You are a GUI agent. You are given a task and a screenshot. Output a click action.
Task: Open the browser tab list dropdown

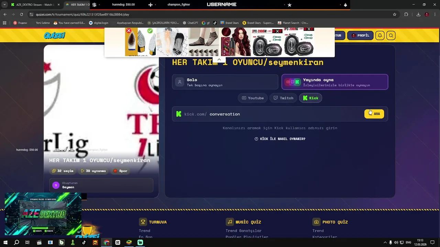click(4, 5)
